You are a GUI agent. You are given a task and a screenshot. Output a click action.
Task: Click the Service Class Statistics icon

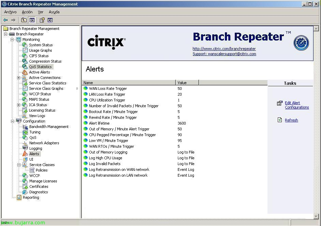coord(25,83)
